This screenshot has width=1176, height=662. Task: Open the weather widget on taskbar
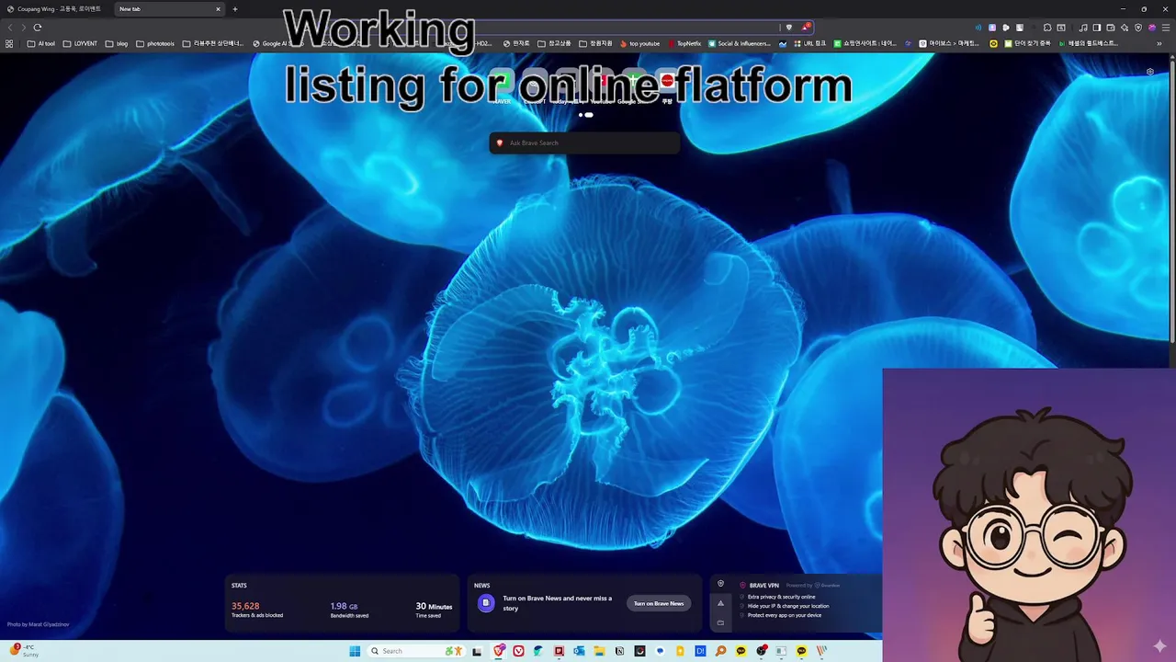23,650
